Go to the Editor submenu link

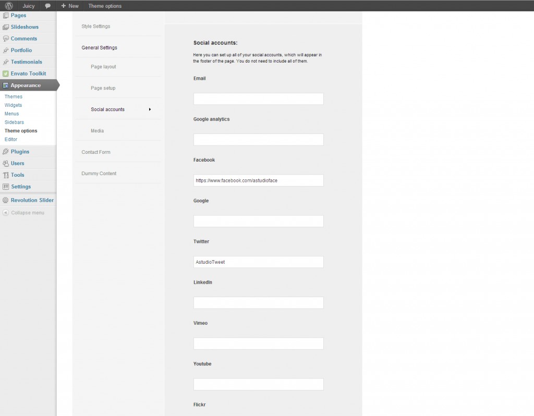pos(11,139)
